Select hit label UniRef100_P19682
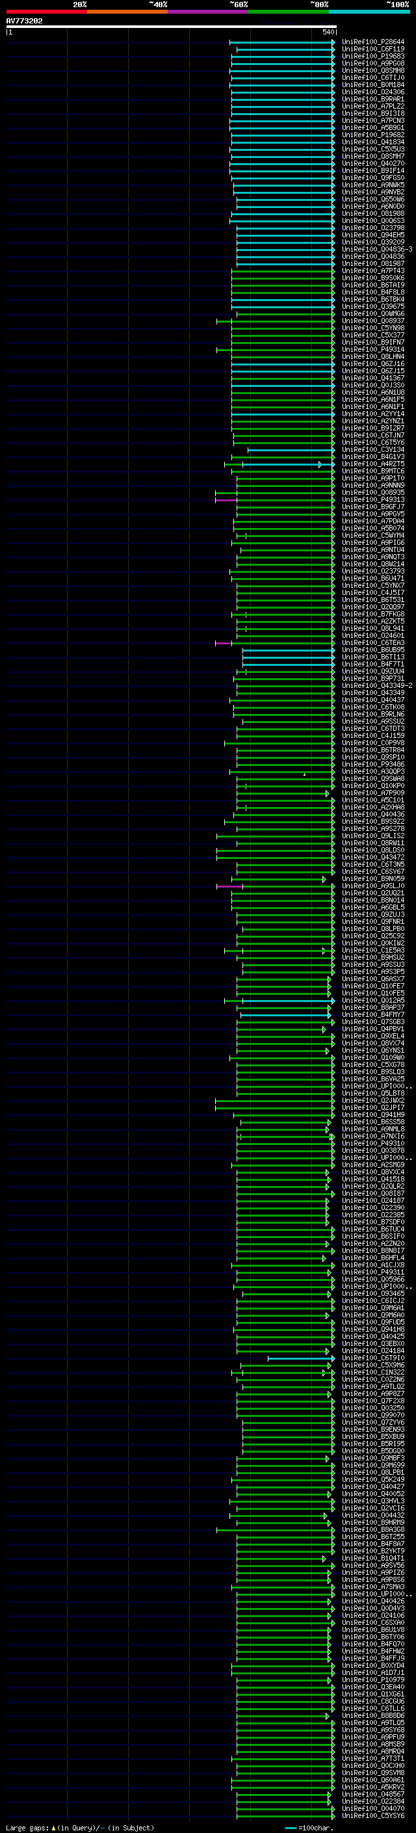 click(373, 135)
